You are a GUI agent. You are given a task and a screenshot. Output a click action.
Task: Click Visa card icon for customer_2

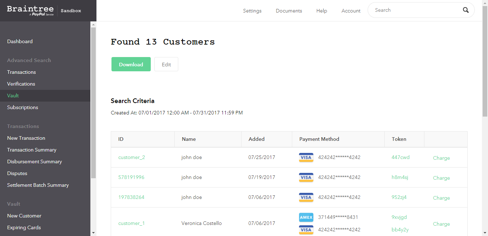(x=306, y=158)
